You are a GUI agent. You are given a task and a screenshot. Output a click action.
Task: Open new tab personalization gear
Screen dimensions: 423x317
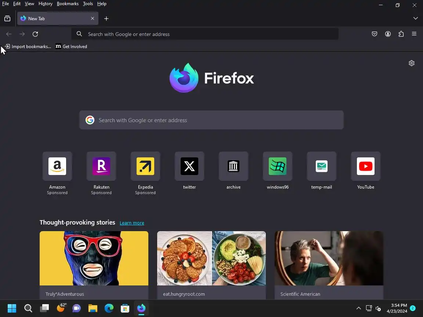(x=411, y=63)
